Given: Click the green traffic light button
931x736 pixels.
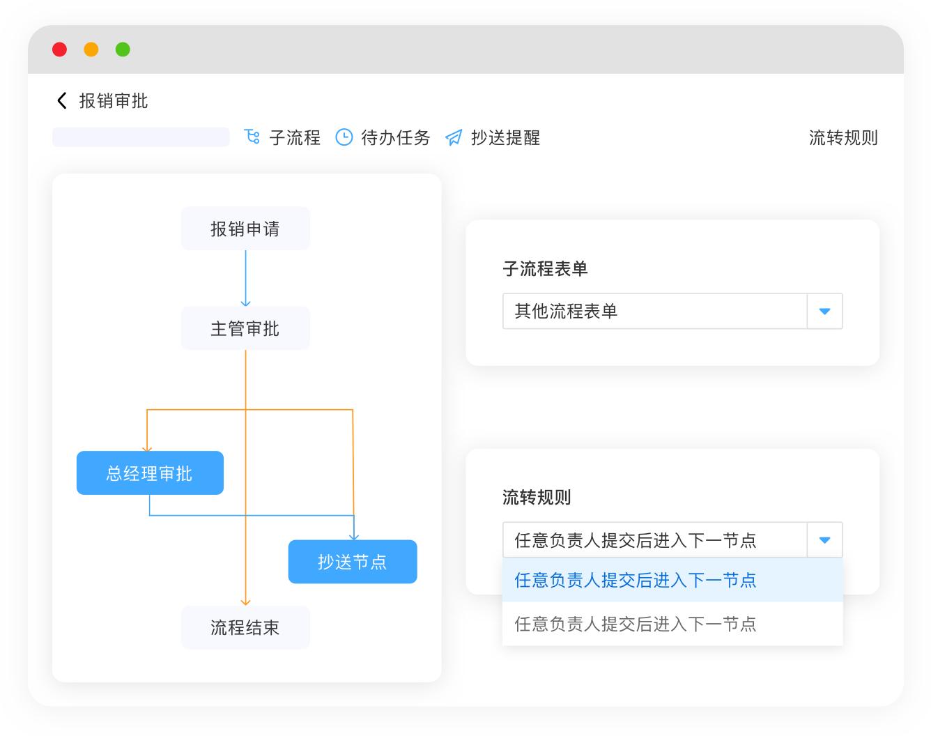Looking at the screenshot, I should coord(122,49).
